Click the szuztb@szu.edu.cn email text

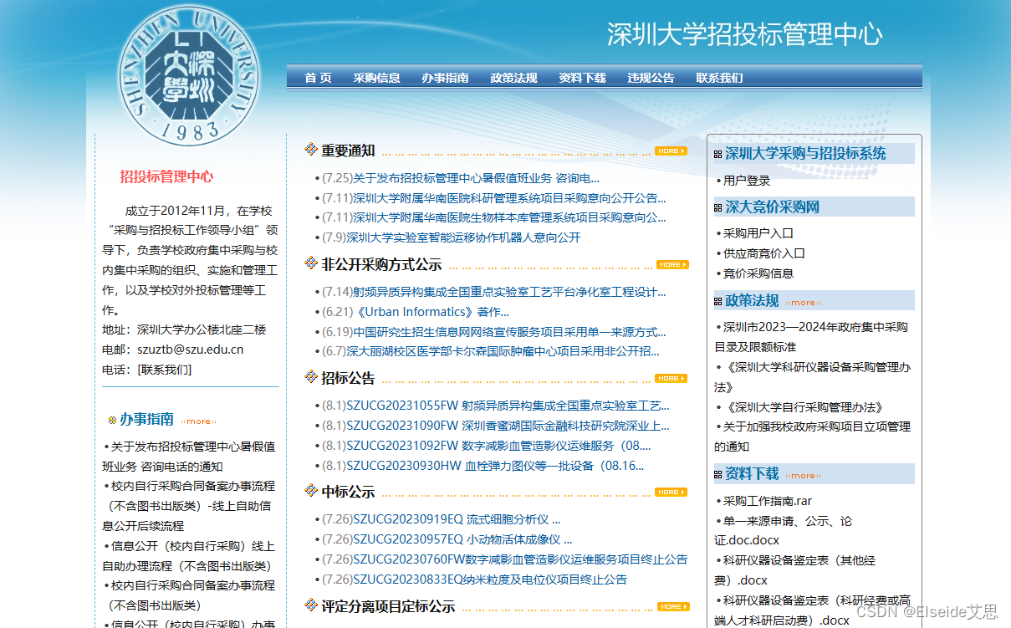[x=191, y=350]
